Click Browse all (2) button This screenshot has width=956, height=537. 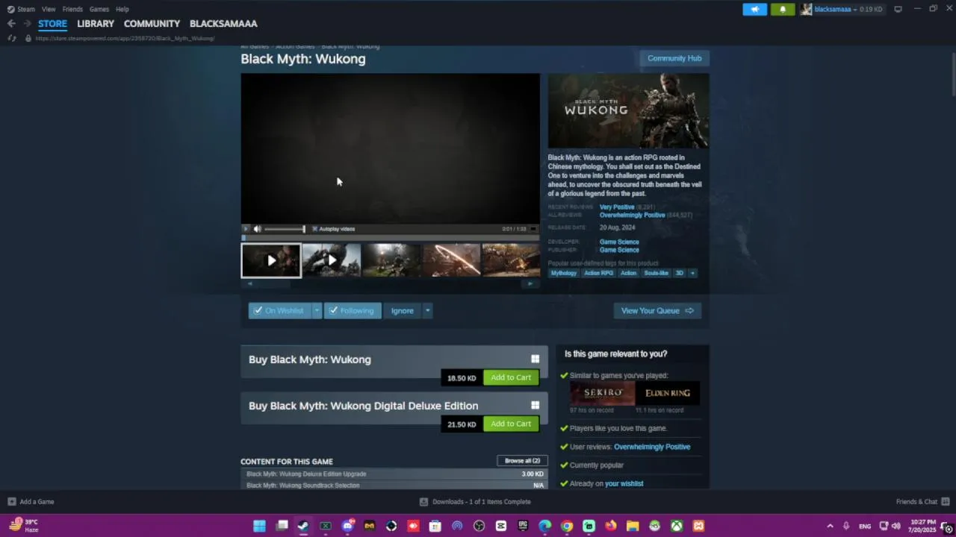[522, 460]
